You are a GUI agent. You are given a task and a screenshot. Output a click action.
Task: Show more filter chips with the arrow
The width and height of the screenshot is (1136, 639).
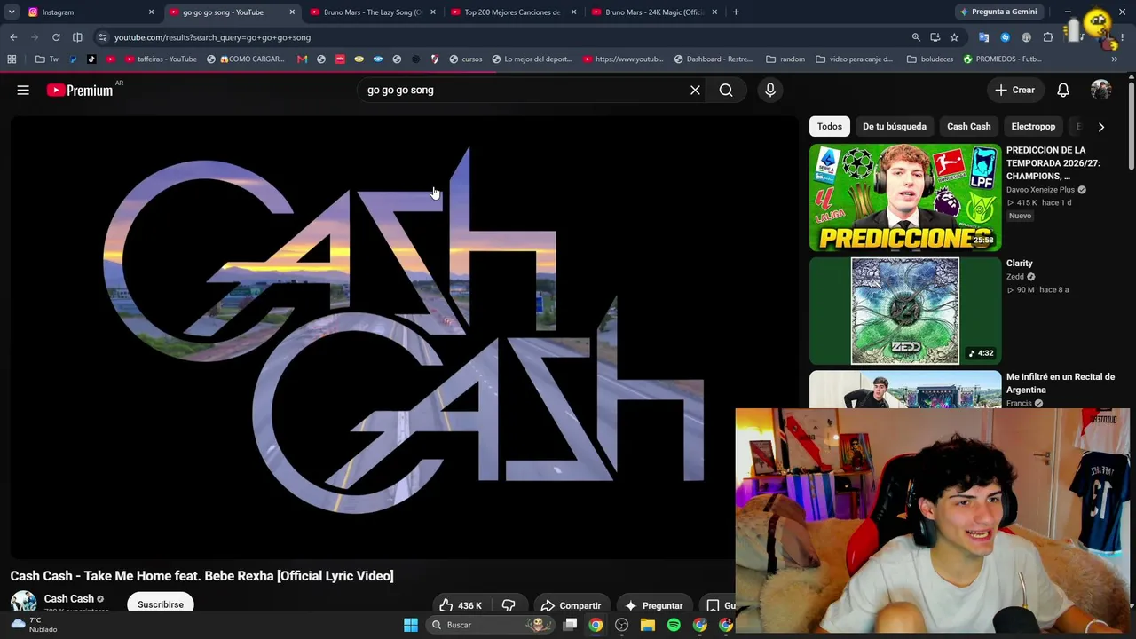(1101, 127)
